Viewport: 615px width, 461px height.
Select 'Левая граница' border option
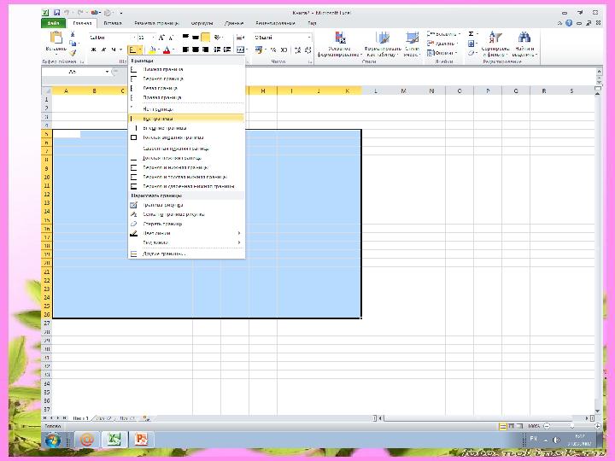coord(186,88)
